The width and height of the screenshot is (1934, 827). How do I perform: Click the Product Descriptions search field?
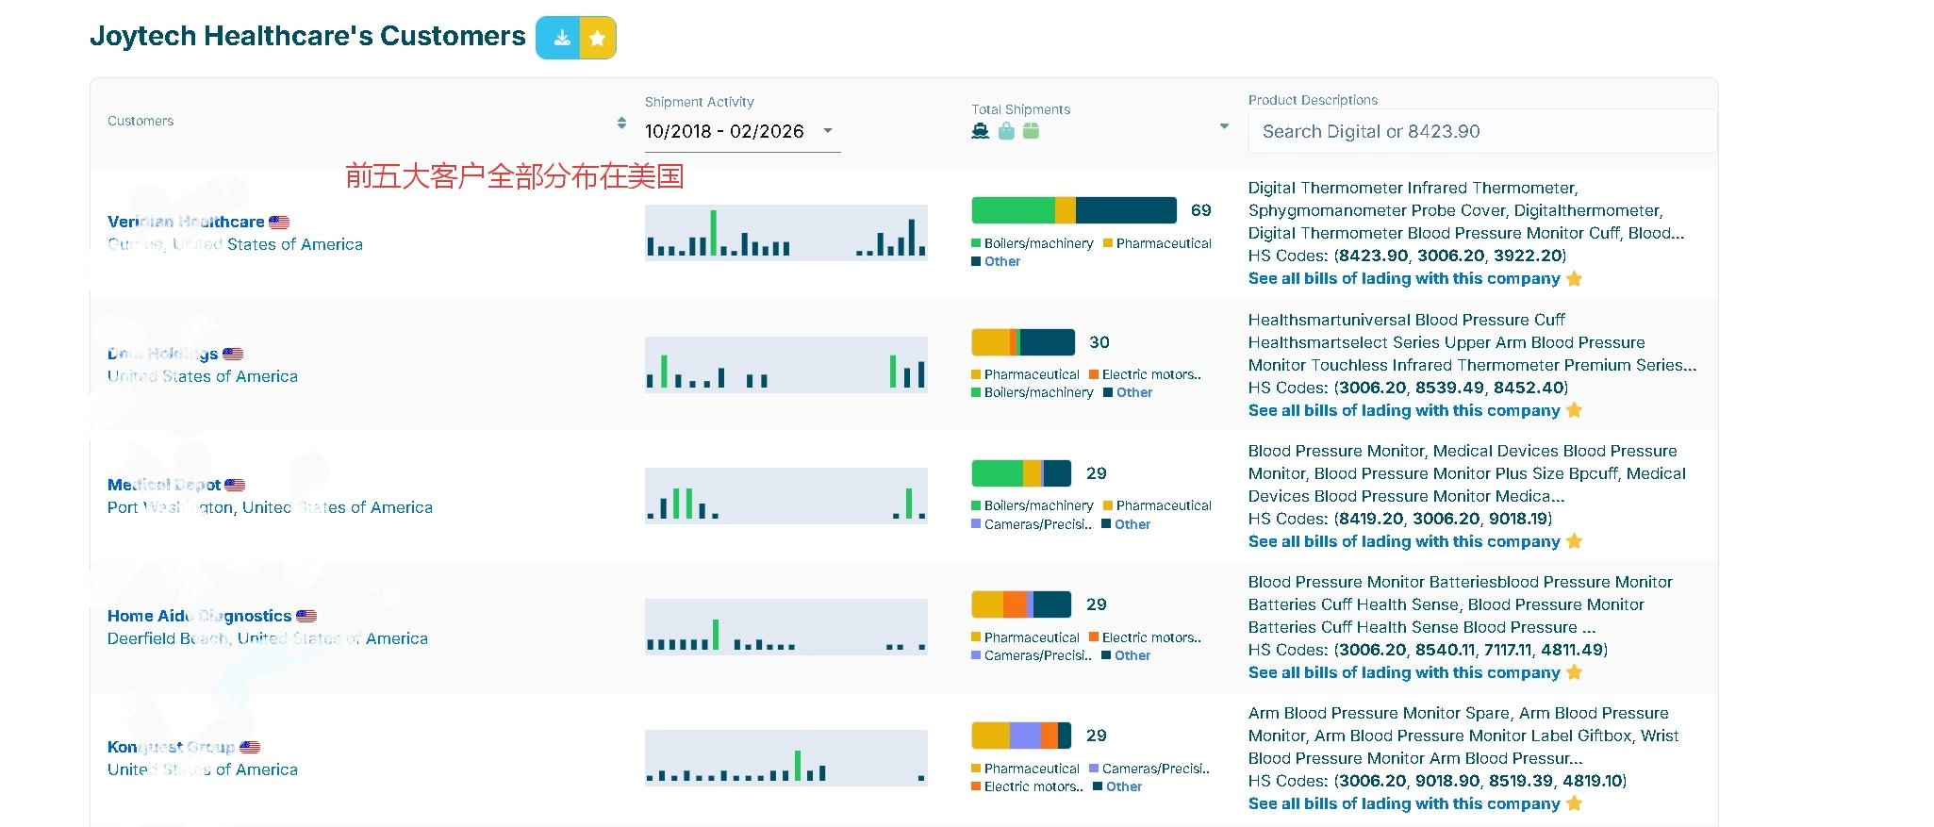click(x=1481, y=131)
